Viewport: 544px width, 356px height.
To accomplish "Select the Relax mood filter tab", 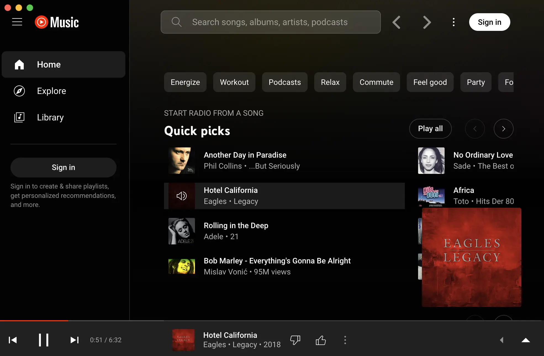I will 330,82.
